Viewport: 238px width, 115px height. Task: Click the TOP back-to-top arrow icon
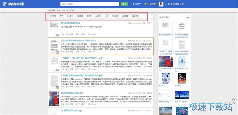(x=234, y=100)
